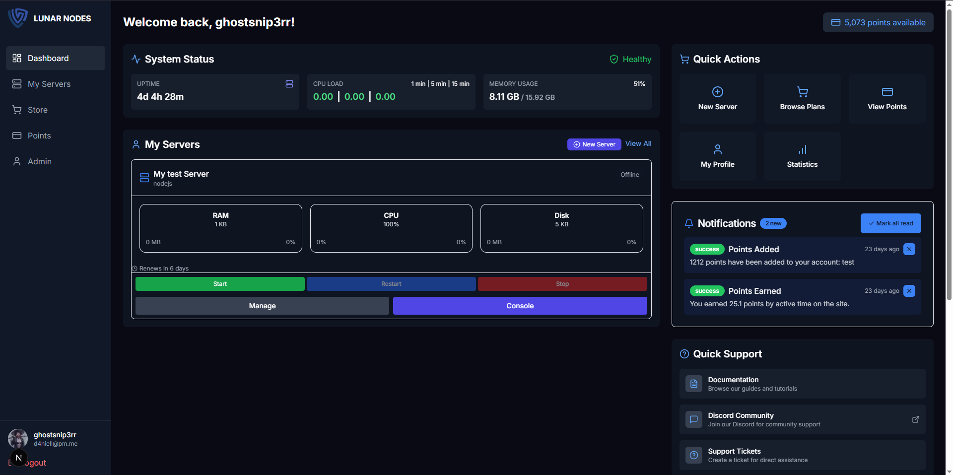The image size is (953, 475).
Task: Select the Store icon in the sidebar
Action: pyautogui.click(x=17, y=110)
